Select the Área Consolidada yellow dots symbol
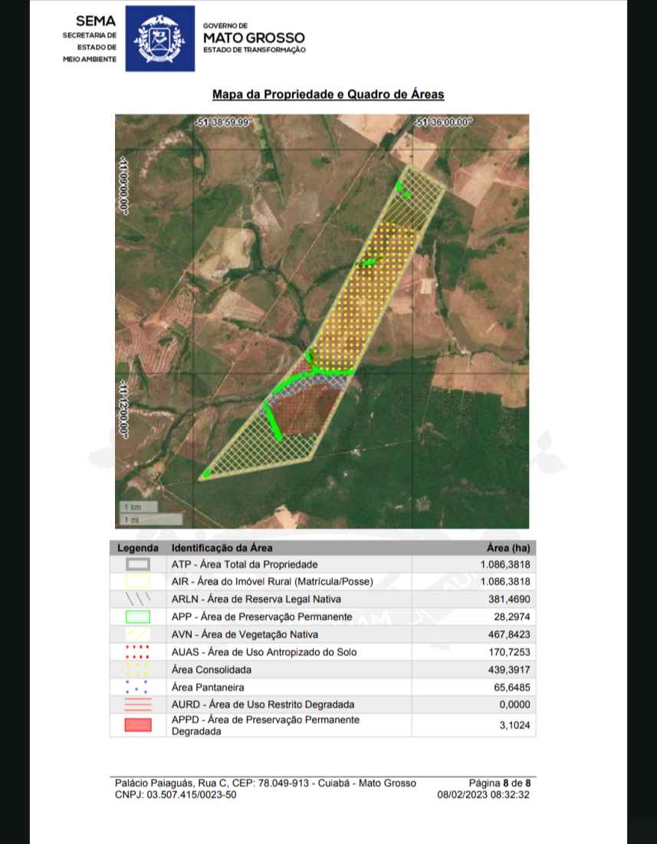Screen dimensions: 657x844 pyautogui.click(x=138, y=670)
